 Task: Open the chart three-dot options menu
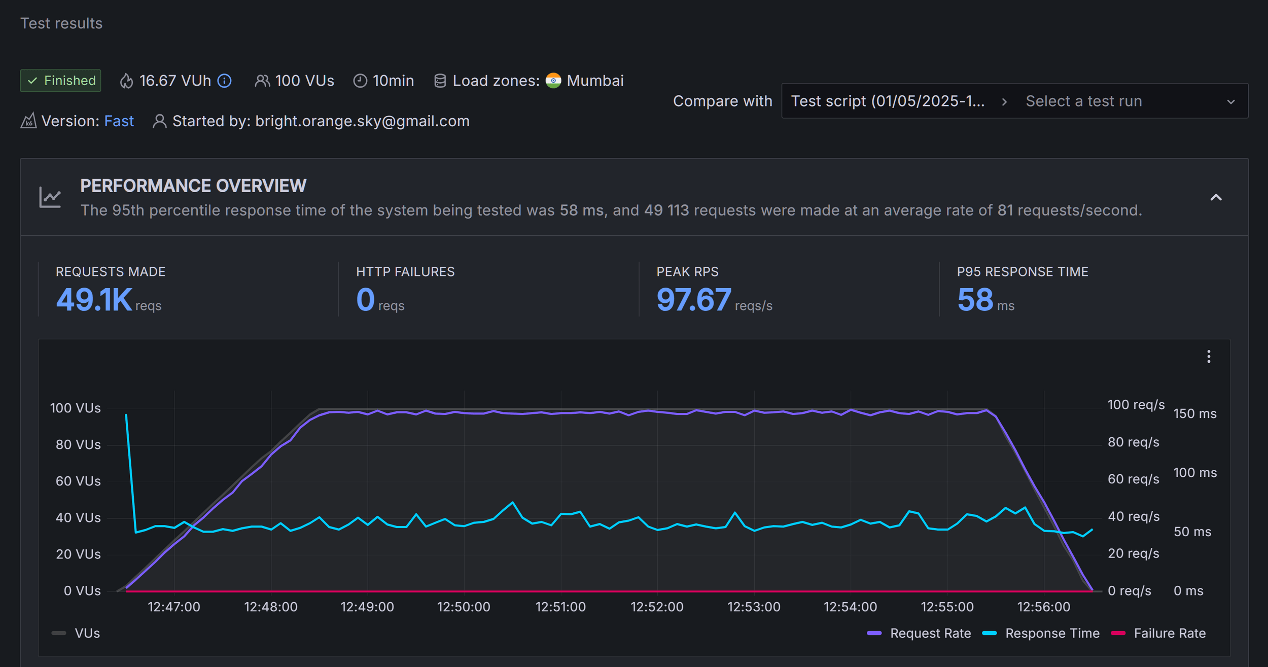(x=1209, y=357)
